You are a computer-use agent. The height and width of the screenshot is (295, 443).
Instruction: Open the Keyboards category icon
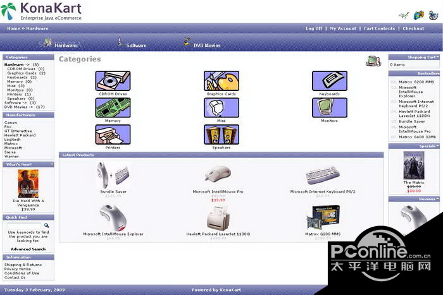pos(330,81)
